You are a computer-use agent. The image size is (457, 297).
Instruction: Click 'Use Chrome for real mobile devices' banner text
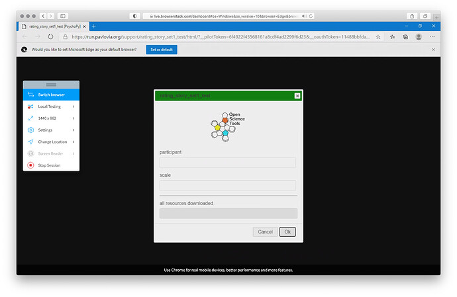click(x=228, y=270)
